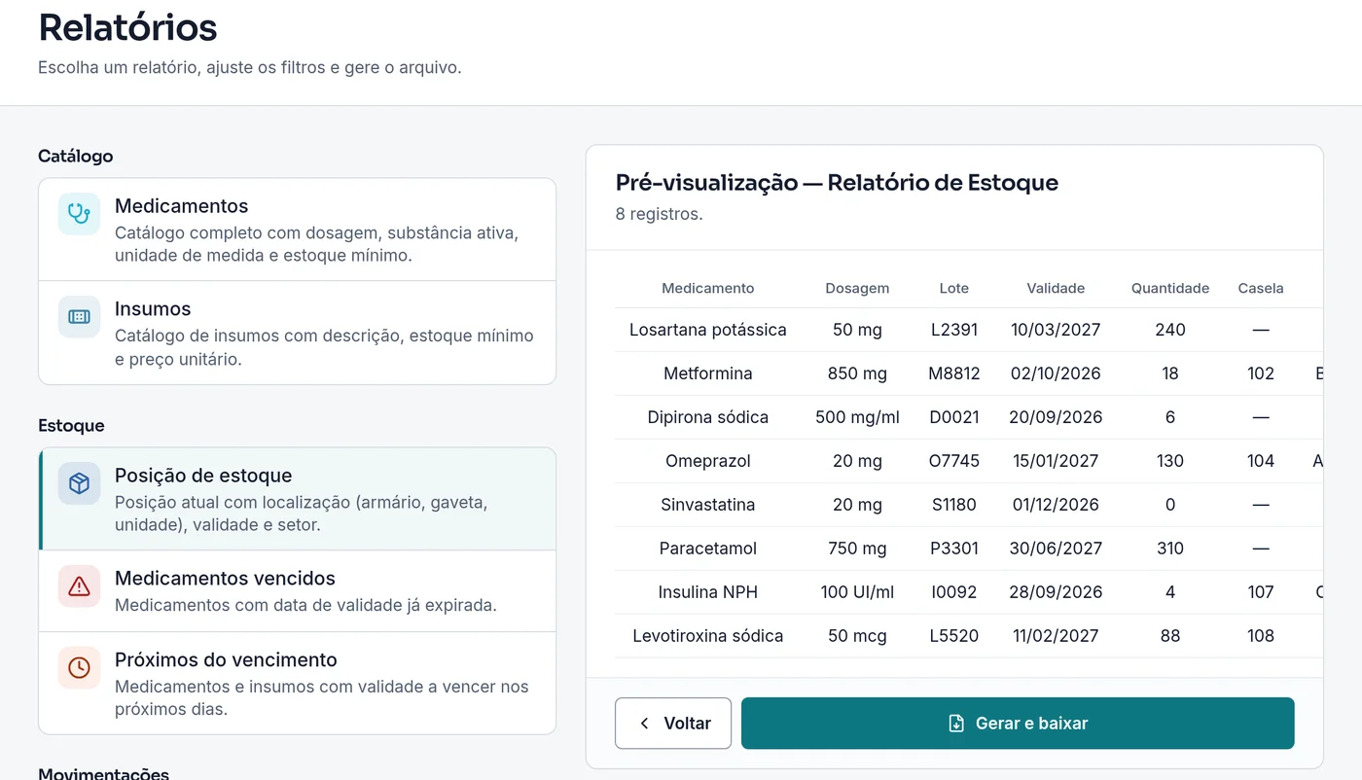The image size is (1362, 780).
Task: Click the back chevron icon in Voltar
Action: coord(644,724)
